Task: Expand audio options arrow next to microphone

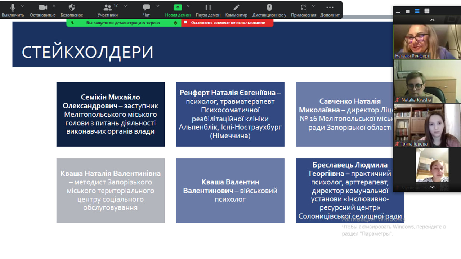Action: 22,6
